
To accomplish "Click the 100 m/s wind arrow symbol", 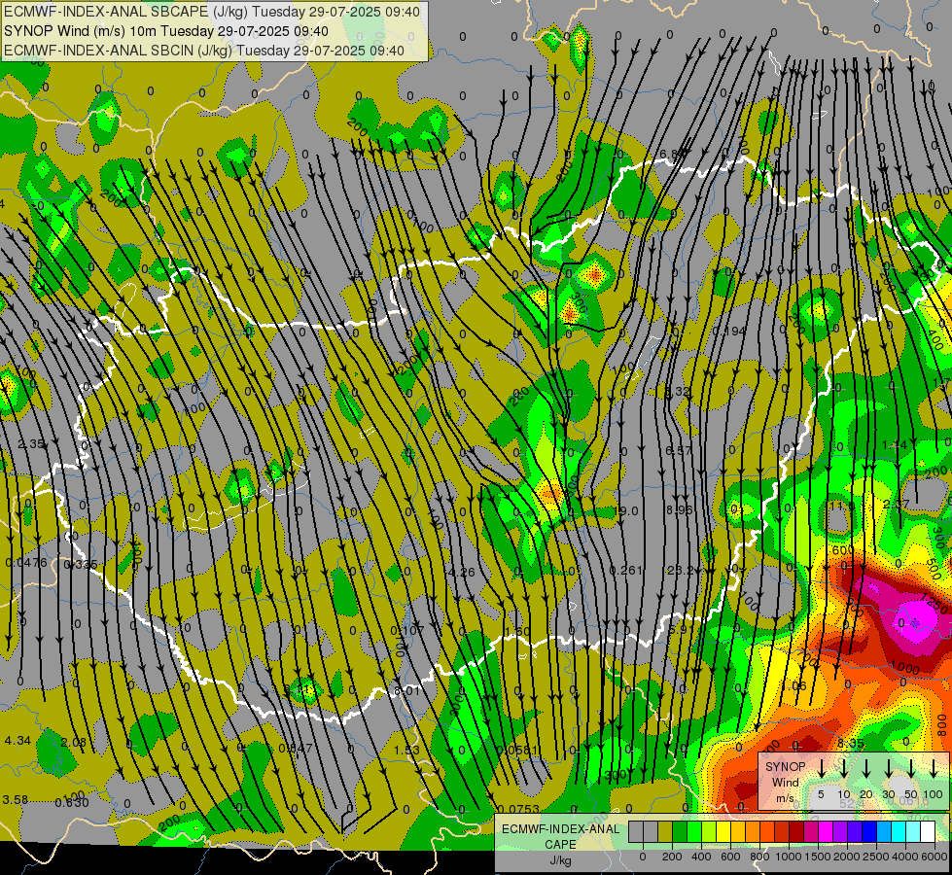I will pyautogui.click(x=934, y=768).
